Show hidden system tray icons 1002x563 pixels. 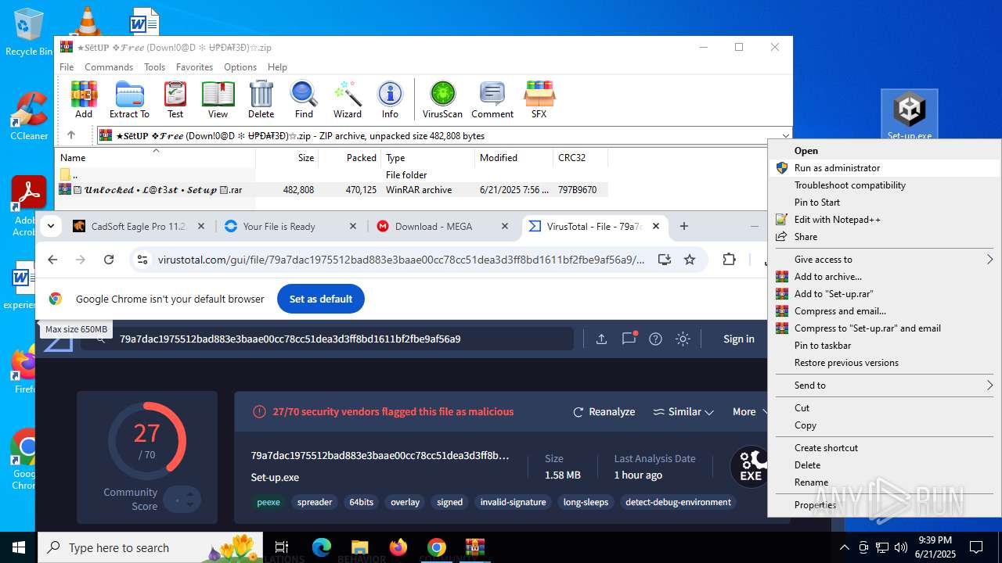(x=844, y=547)
